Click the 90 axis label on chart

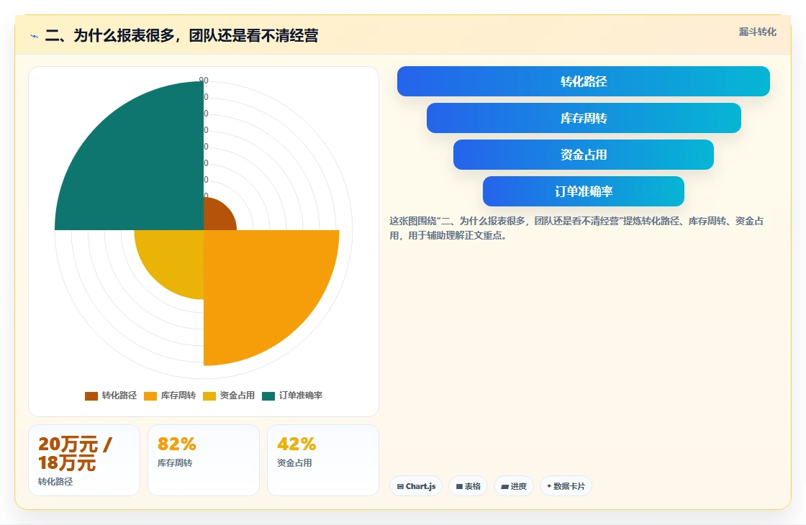(x=204, y=80)
